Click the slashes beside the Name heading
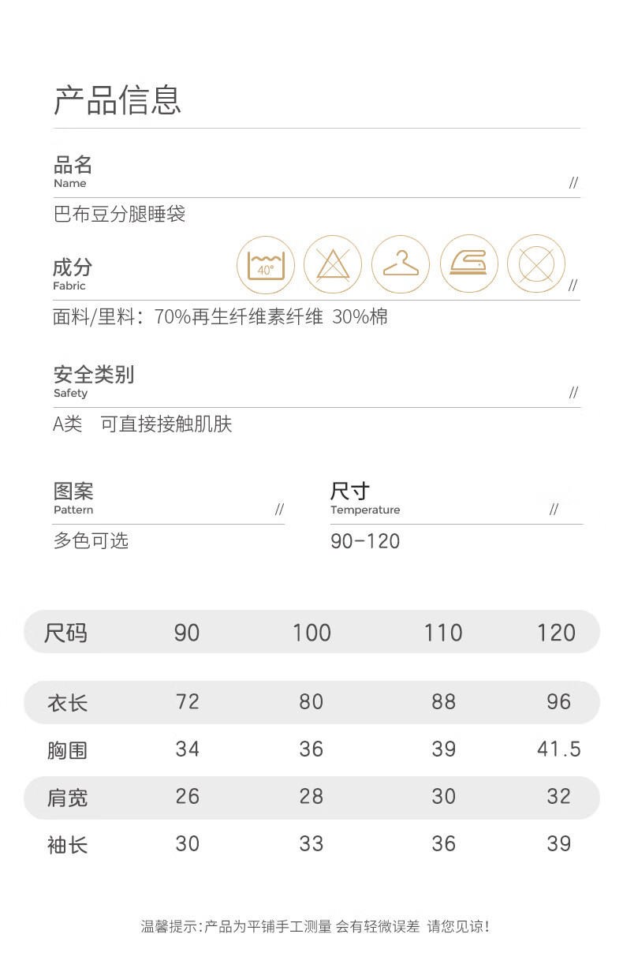623x979 pixels. (573, 183)
